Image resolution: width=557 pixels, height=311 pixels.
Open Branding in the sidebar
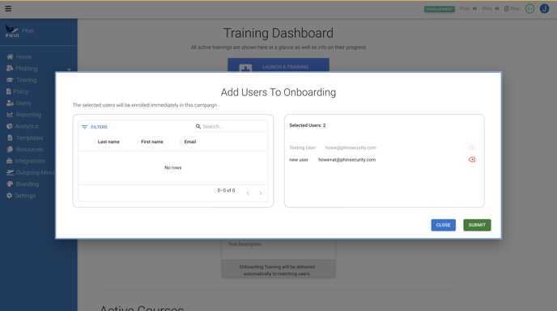coord(23,184)
